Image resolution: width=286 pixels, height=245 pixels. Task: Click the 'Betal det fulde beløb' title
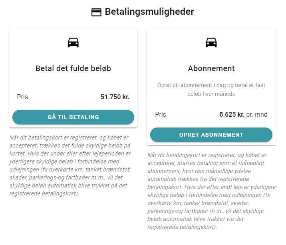click(x=73, y=68)
